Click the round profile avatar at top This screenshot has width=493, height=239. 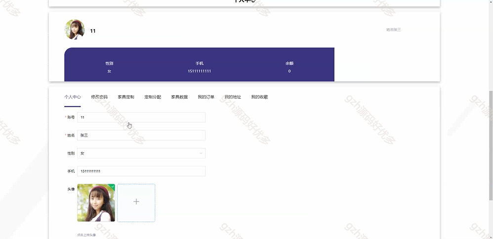coord(75,30)
